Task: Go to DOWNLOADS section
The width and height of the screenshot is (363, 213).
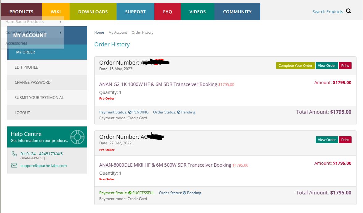Action: 93,11
